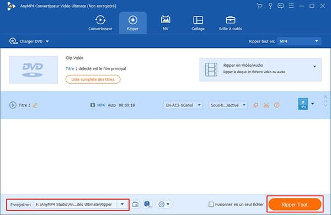Viewport: 331px width, 215px height.
Task: Switch to the Boîte à outils tab
Action: point(230,23)
